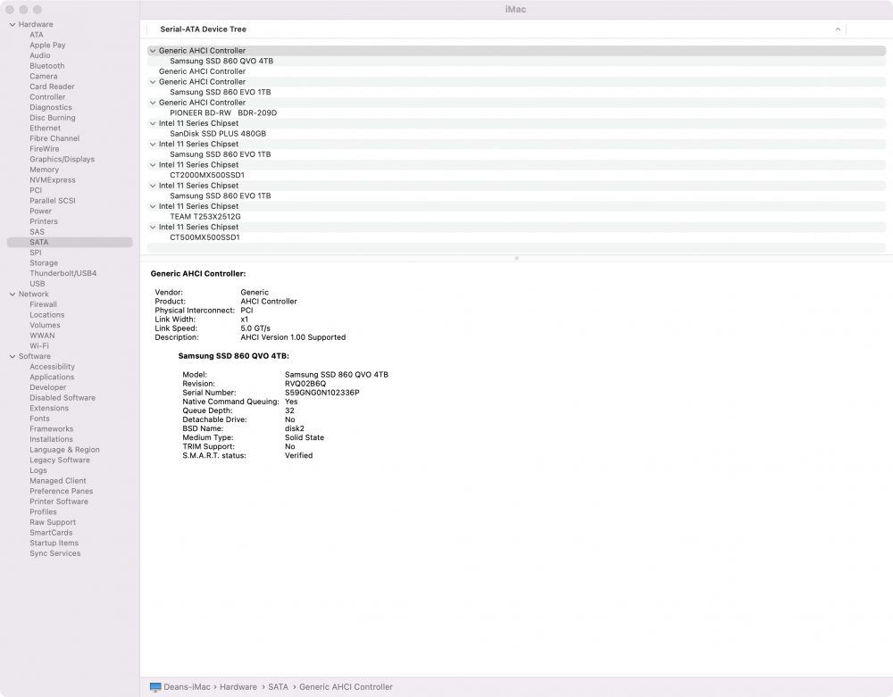Collapse the controller holding Samsung SSD 860 QVO 4TB
This screenshot has height=697, width=893.
pyautogui.click(x=153, y=51)
